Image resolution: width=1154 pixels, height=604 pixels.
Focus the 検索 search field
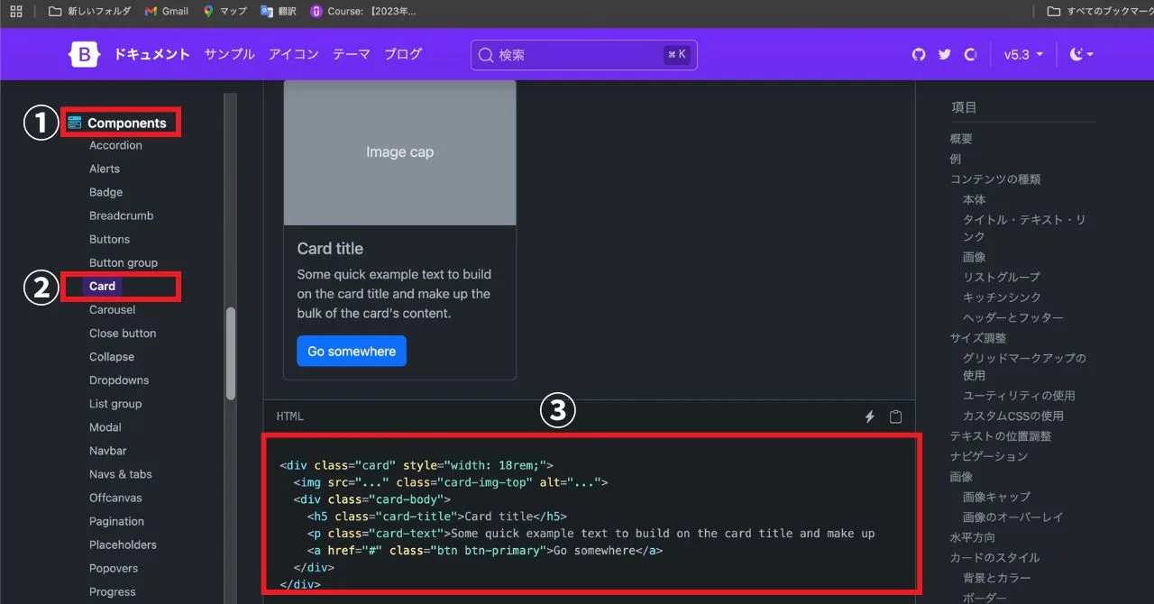(x=582, y=55)
